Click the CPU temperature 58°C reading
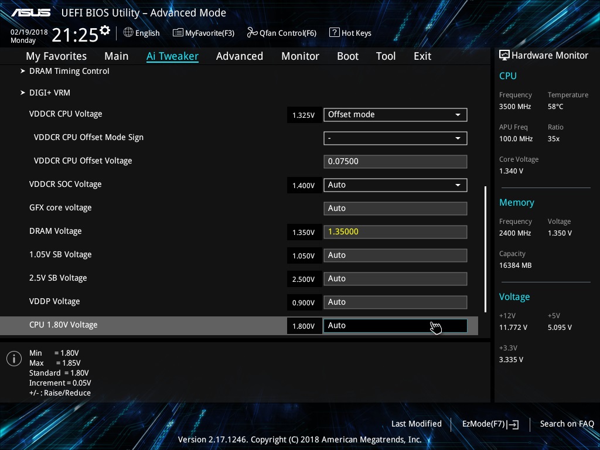The height and width of the screenshot is (450, 600). click(x=555, y=107)
